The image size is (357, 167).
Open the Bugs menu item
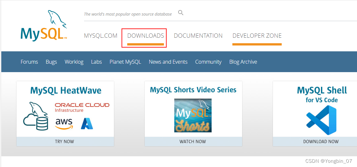pyautogui.click(x=51, y=62)
